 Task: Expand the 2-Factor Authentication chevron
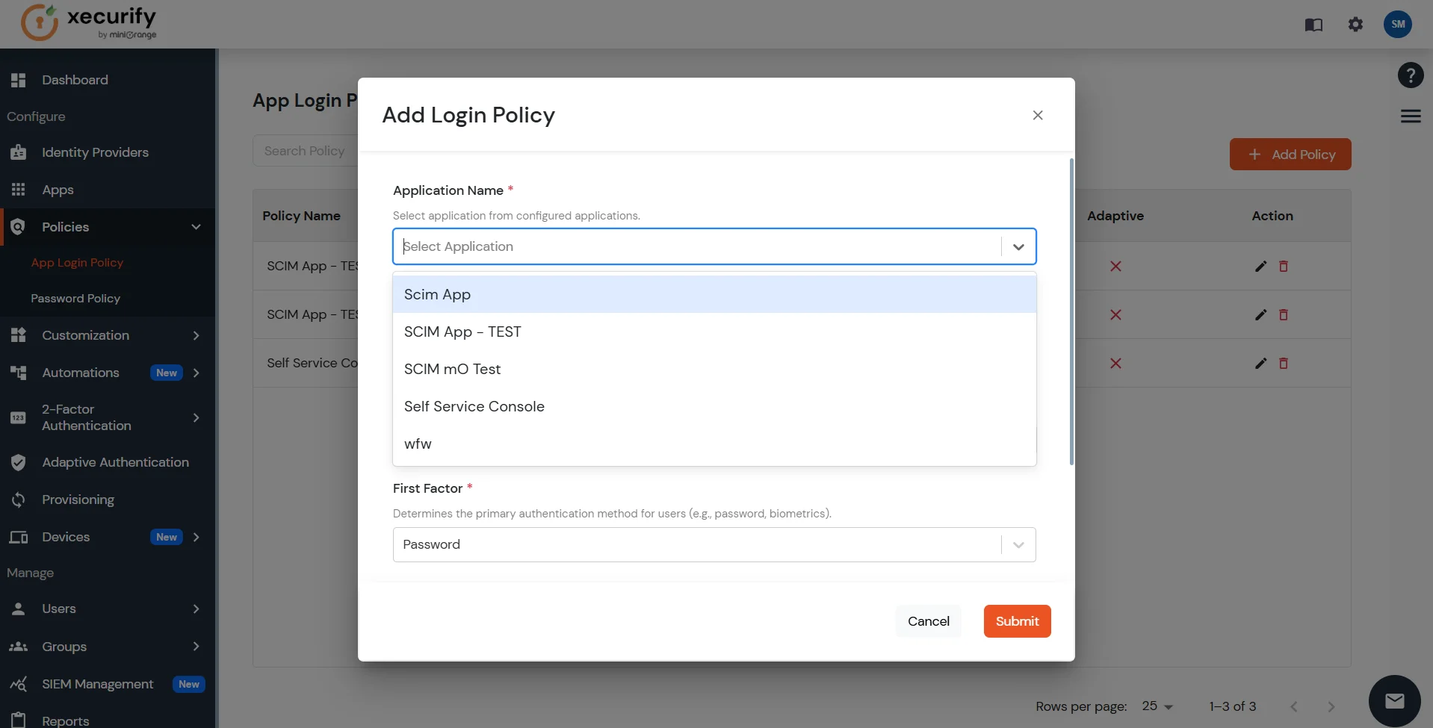(x=196, y=417)
